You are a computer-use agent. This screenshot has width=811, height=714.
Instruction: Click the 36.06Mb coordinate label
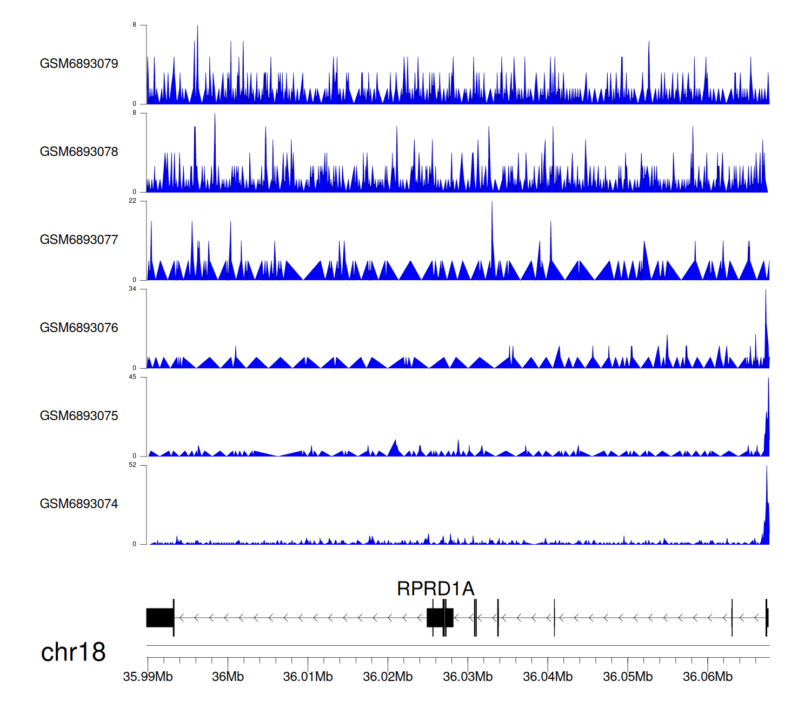coord(708,677)
